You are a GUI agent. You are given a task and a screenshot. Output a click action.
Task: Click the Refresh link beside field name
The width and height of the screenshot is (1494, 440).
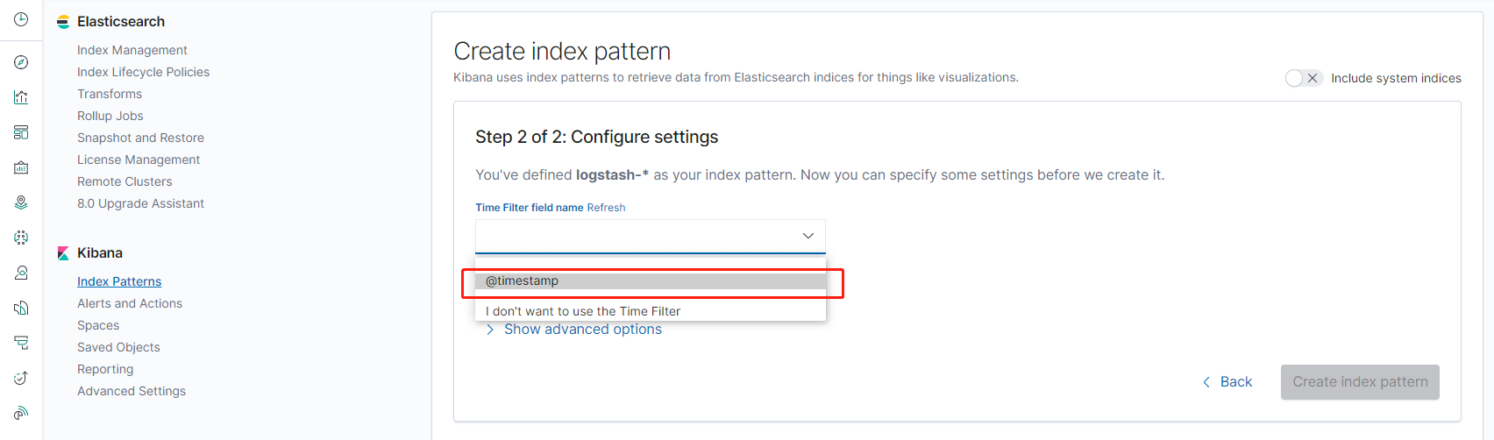(x=606, y=208)
